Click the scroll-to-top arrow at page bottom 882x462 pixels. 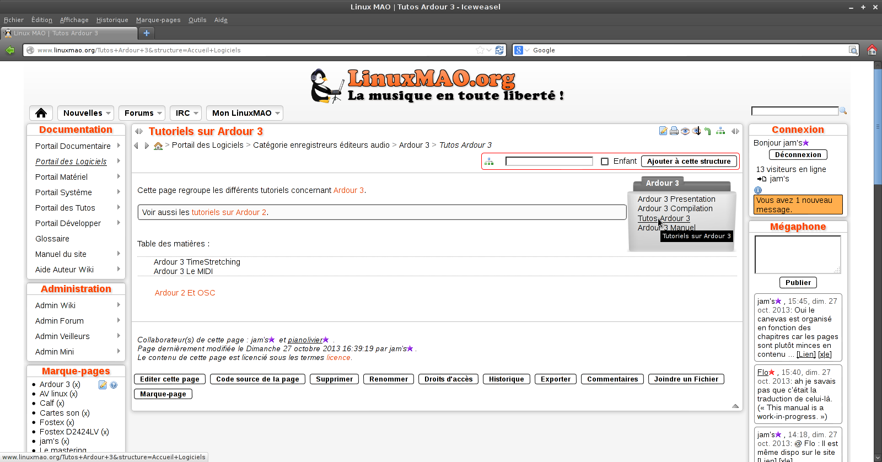coord(735,406)
